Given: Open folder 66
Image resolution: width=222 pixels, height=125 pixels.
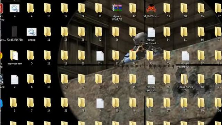Looking at the screenshot, I should click(201, 32).
